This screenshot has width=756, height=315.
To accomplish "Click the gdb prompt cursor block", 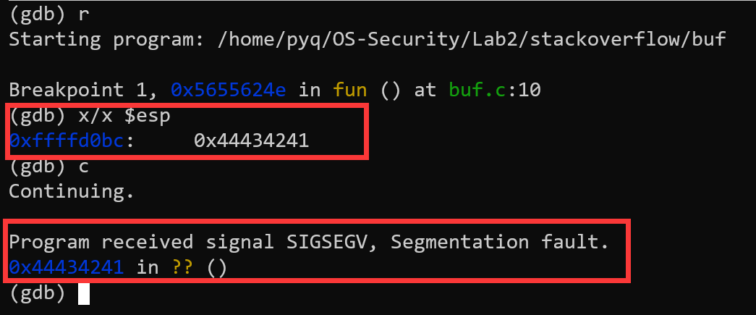I will click(84, 293).
